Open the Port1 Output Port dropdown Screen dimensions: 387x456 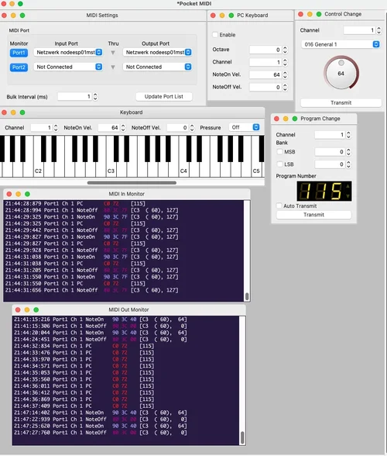coord(157,53)
